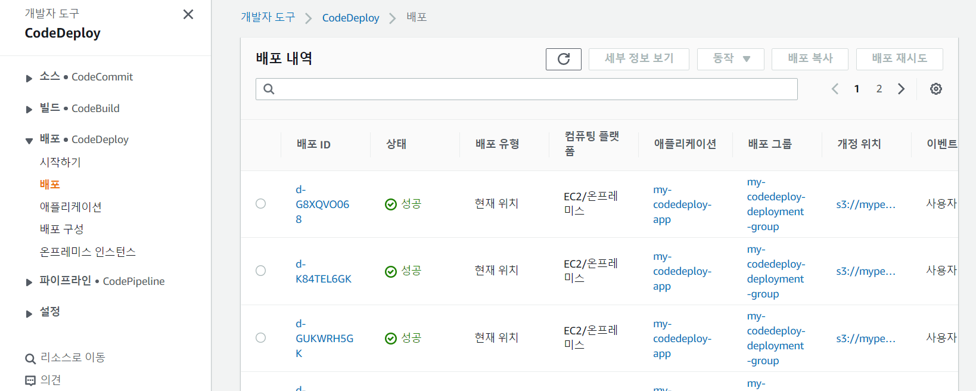The width and height of the screenshot is (976, 391).
Task: Open deployment ID d-K84TEL6GK link
Action: point(324,271)
